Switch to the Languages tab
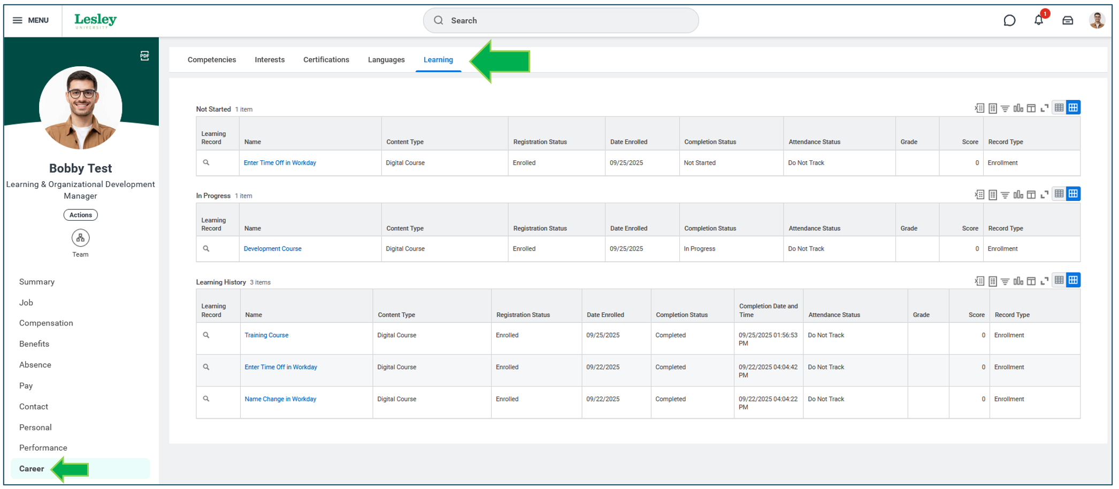The height and width of the screenshot is (489, 1119). pyautogui.click(x=386, y=60)
